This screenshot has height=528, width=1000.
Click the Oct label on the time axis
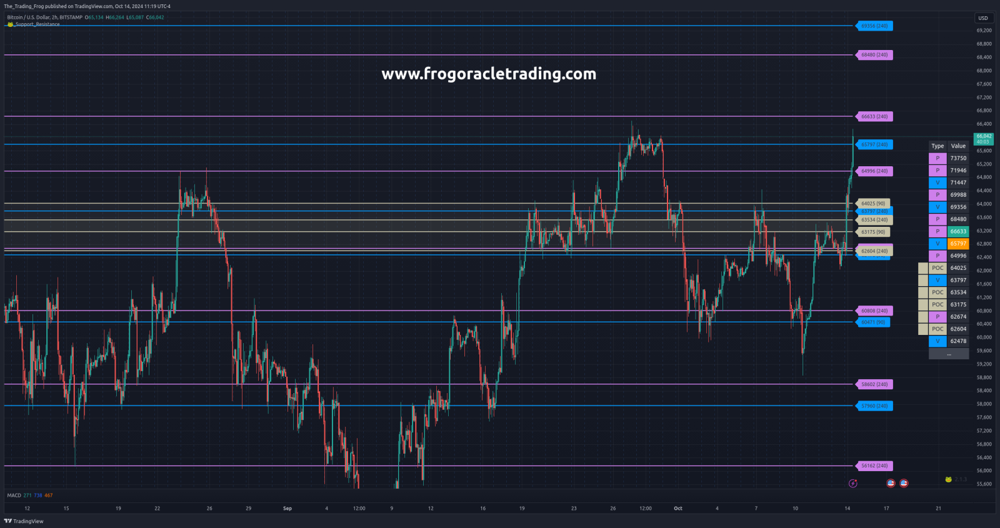click(x=678, y=509)
